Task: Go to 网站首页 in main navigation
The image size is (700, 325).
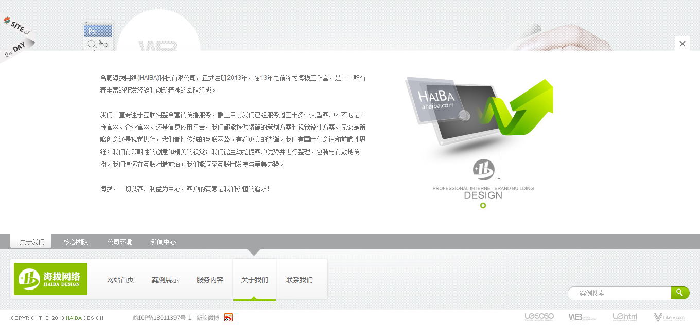Action: click(x=120, y=280)
